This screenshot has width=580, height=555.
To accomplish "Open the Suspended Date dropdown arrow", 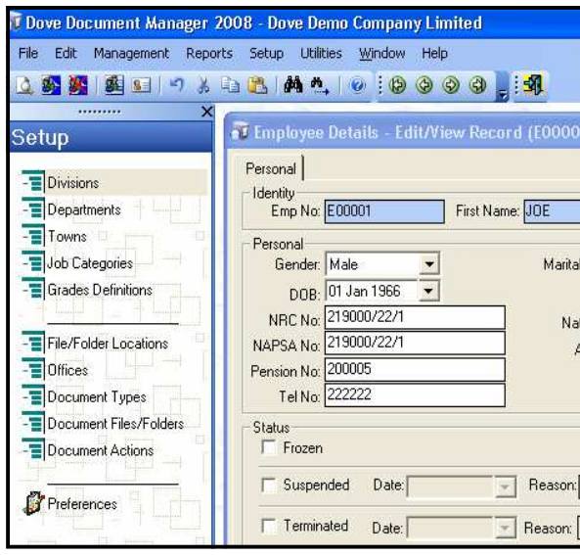I will (x=505, y=487).
